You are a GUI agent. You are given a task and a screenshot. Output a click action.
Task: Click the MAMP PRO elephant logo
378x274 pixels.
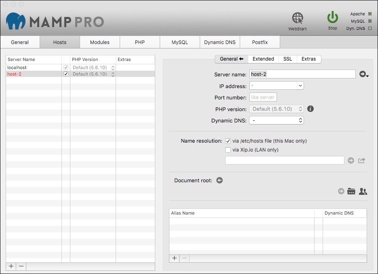(16, 21)
